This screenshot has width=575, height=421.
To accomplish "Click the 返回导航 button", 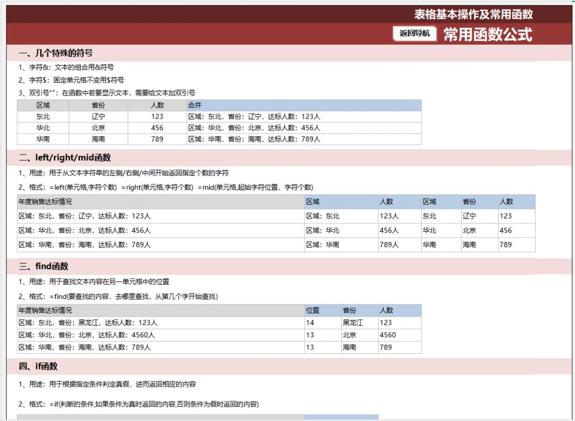I will pos(414,34).
